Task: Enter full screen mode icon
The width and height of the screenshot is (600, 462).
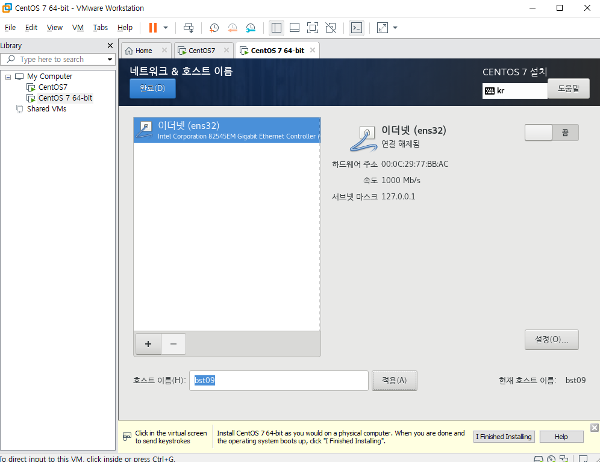Action: [x=313, y=28]
